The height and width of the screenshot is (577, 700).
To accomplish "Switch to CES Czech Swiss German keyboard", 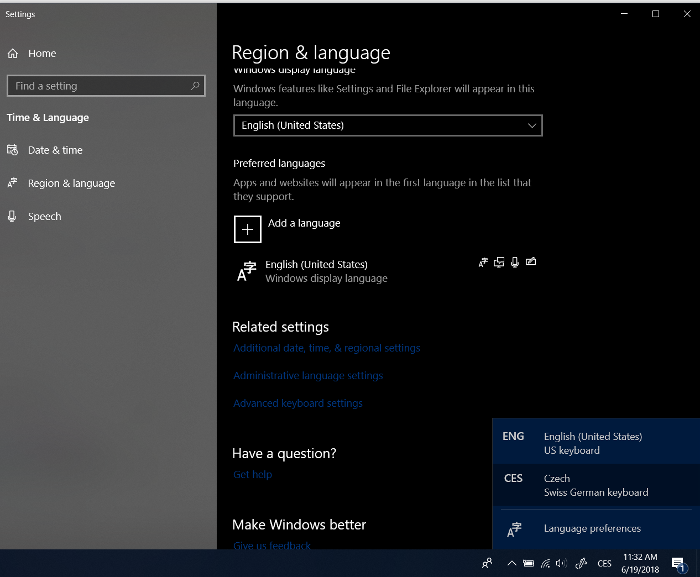I will (596, 485).
